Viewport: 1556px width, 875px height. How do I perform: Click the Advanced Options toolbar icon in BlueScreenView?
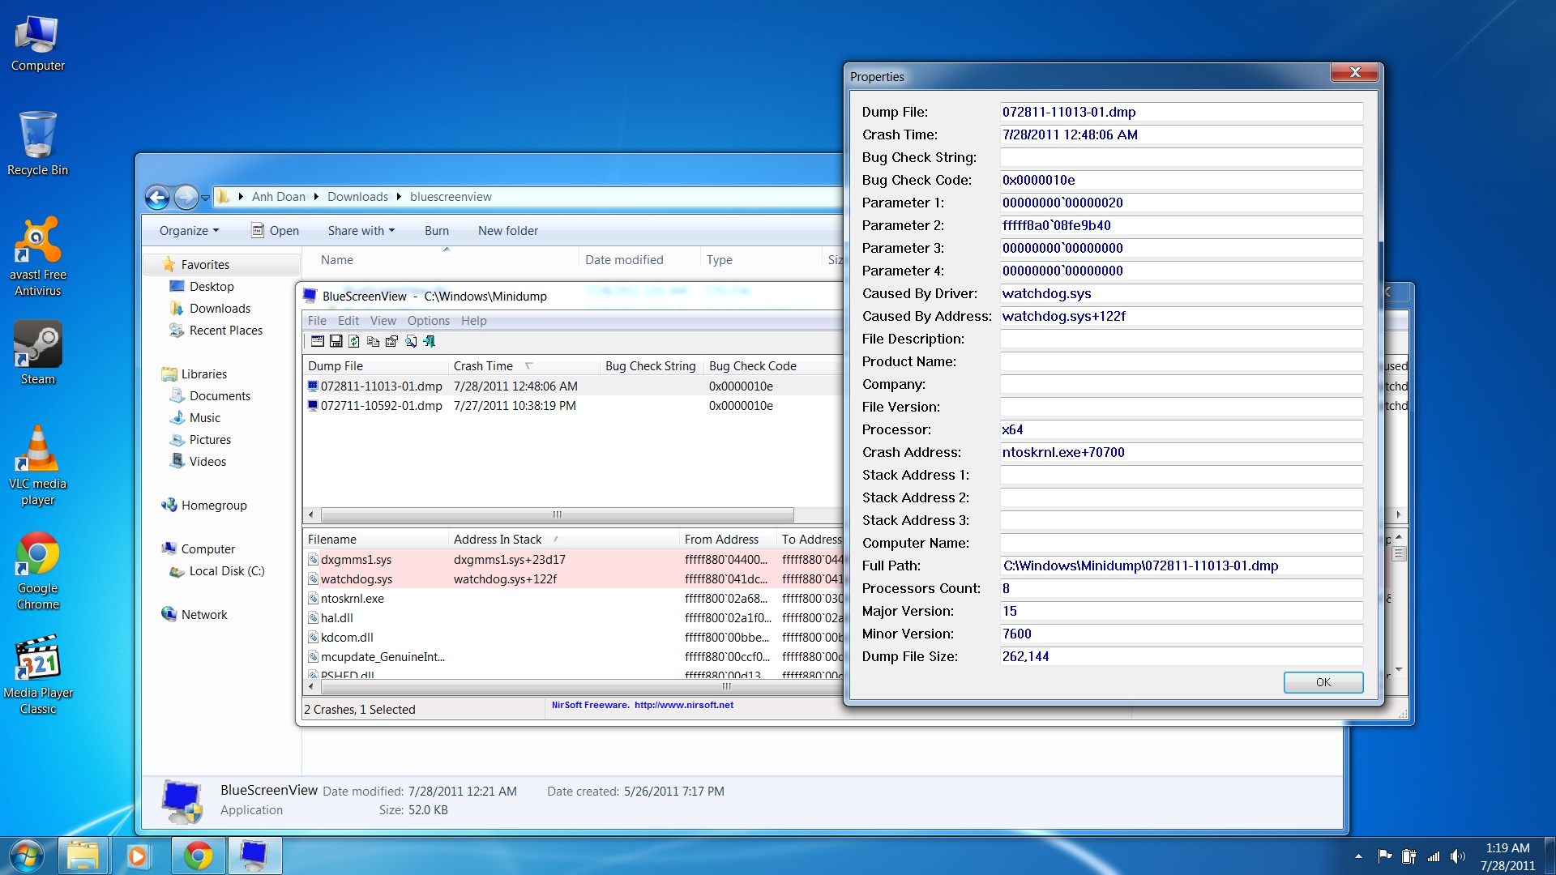(x=318, y=342)
